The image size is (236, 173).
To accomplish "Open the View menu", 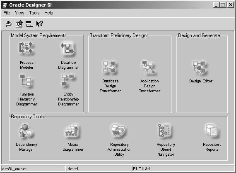I will 19,13.
